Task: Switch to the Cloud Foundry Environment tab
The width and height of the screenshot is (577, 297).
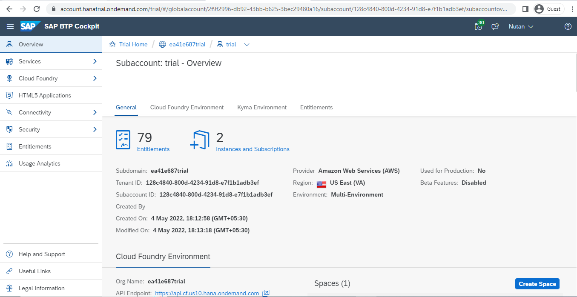Action: [187, 107]
